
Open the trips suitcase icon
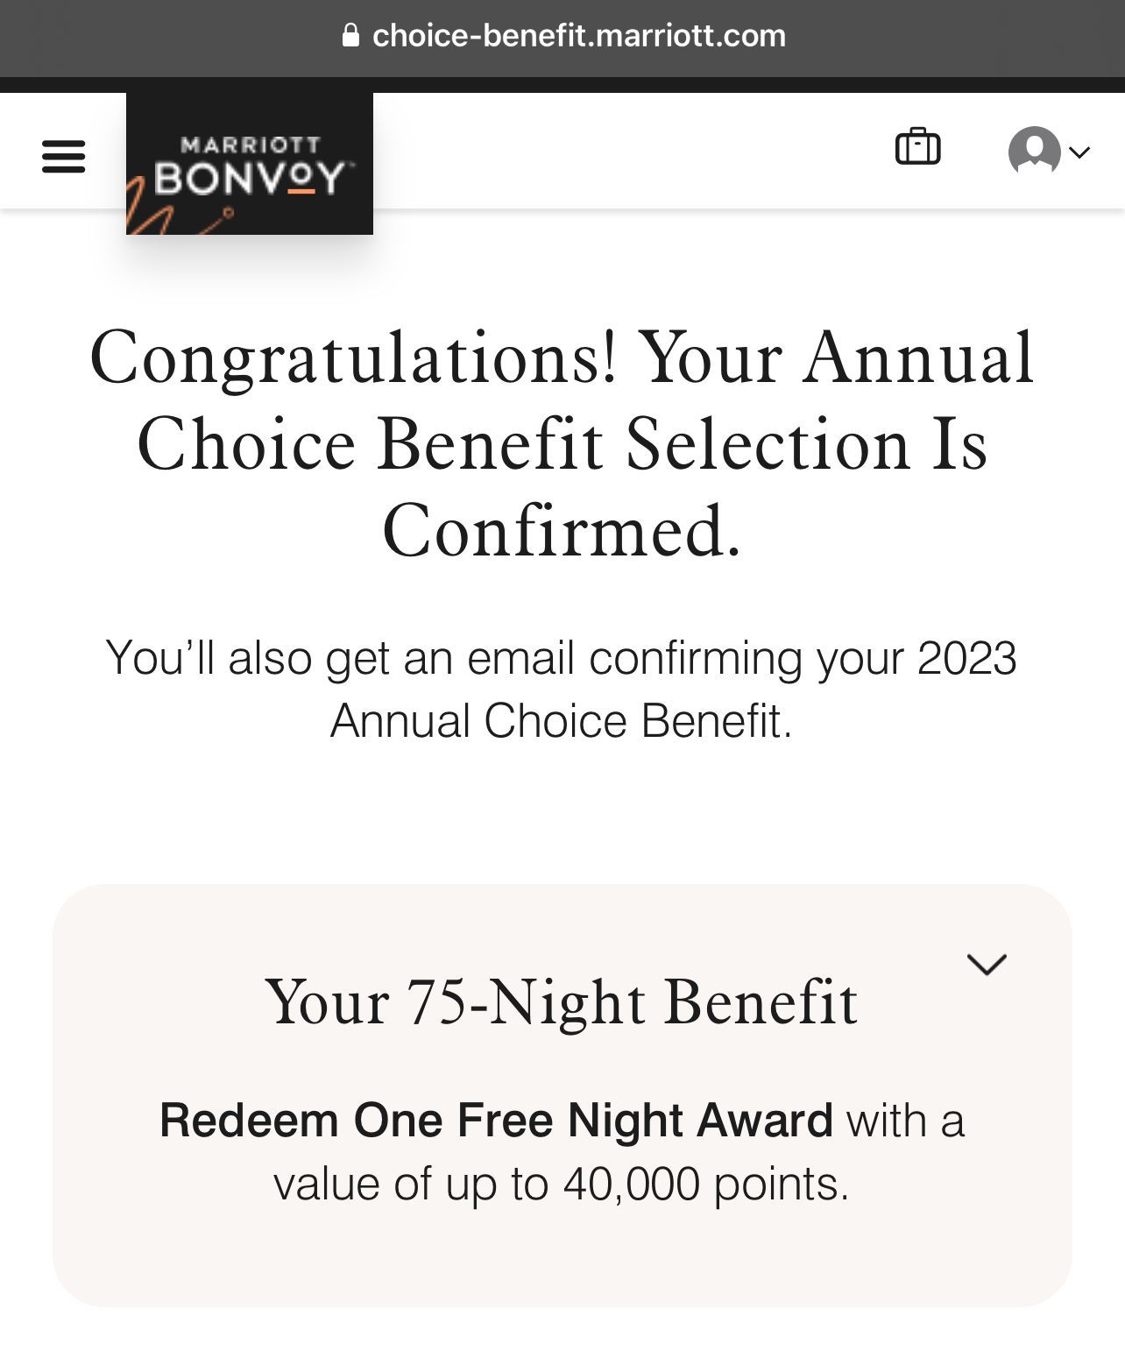click(x=917, y=146)
